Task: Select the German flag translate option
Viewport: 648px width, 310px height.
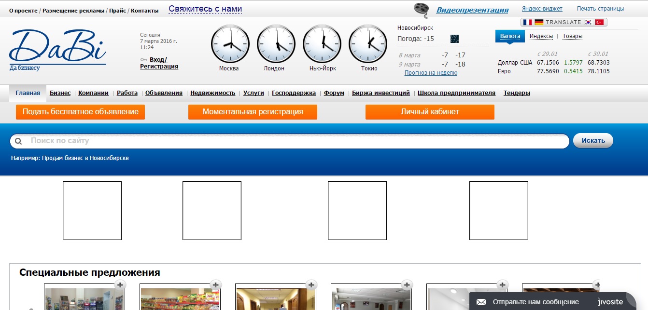Action: [539, 22]
